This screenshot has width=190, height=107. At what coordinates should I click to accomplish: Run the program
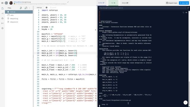point(113,3)
